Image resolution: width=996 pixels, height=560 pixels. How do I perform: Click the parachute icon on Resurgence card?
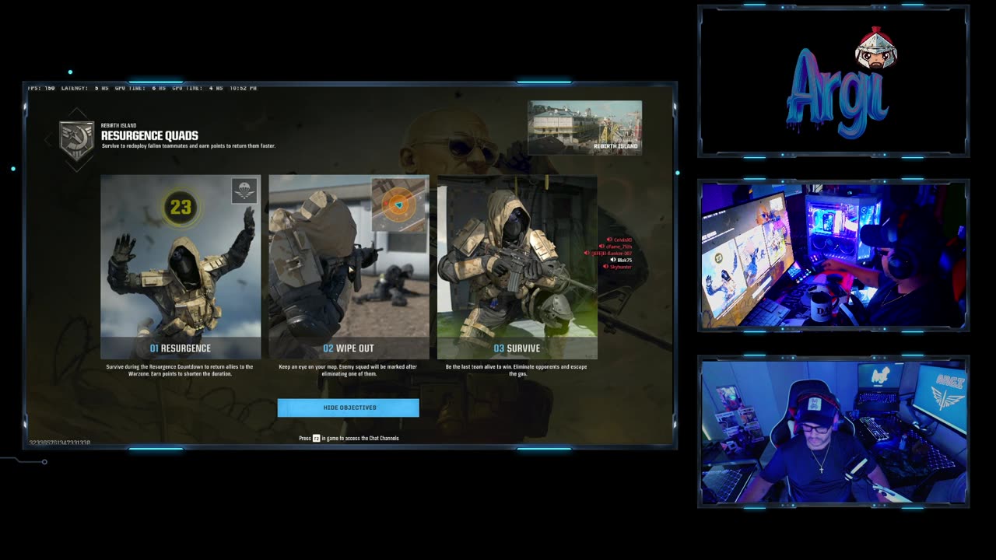click(x=244, y=191)
